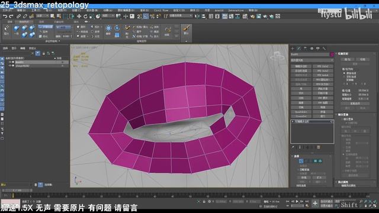Click the 步骤构建 ribbon button

[46, 27]
